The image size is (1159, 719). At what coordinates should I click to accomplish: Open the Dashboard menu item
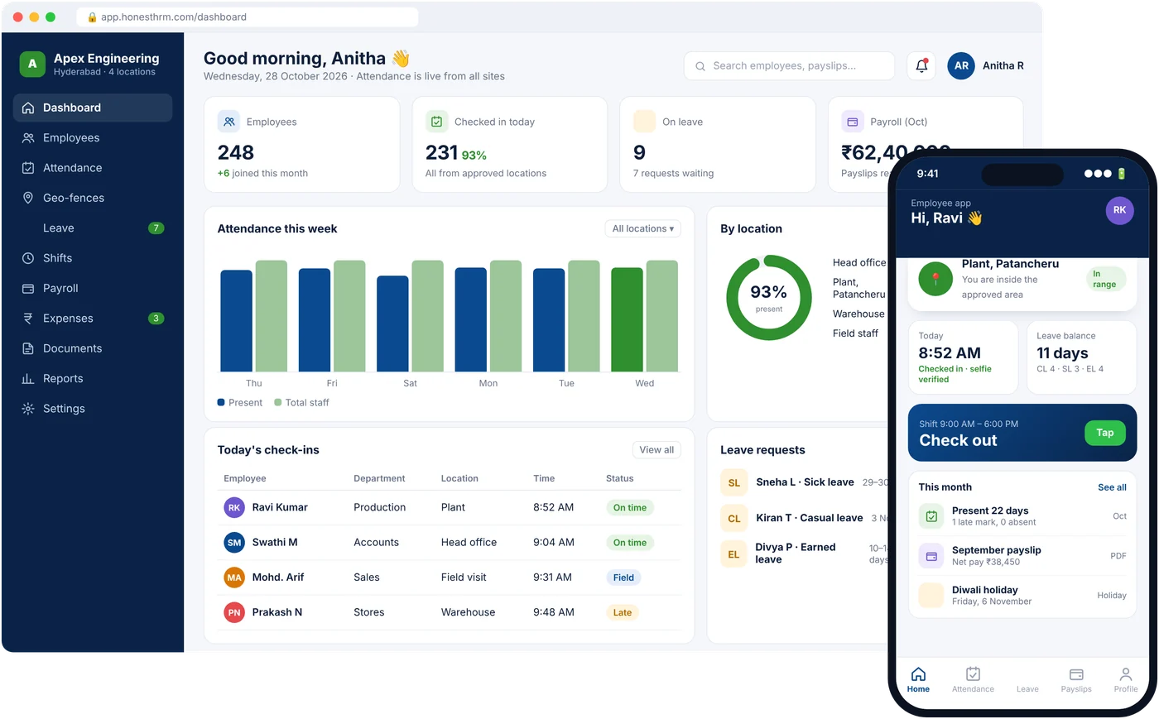coord(93,108)
